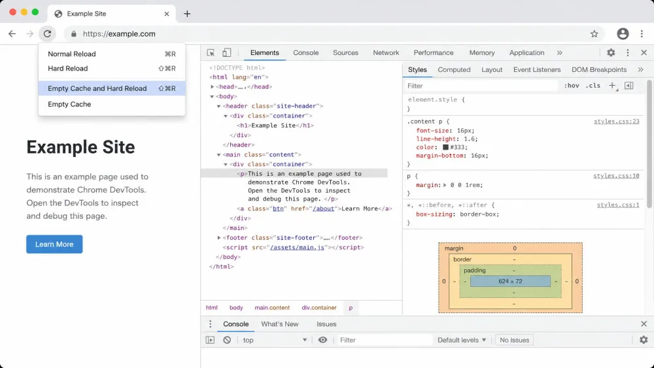Toggle .cls element classes panel
Screen dimensions: 654x368
tap(593, 86)
